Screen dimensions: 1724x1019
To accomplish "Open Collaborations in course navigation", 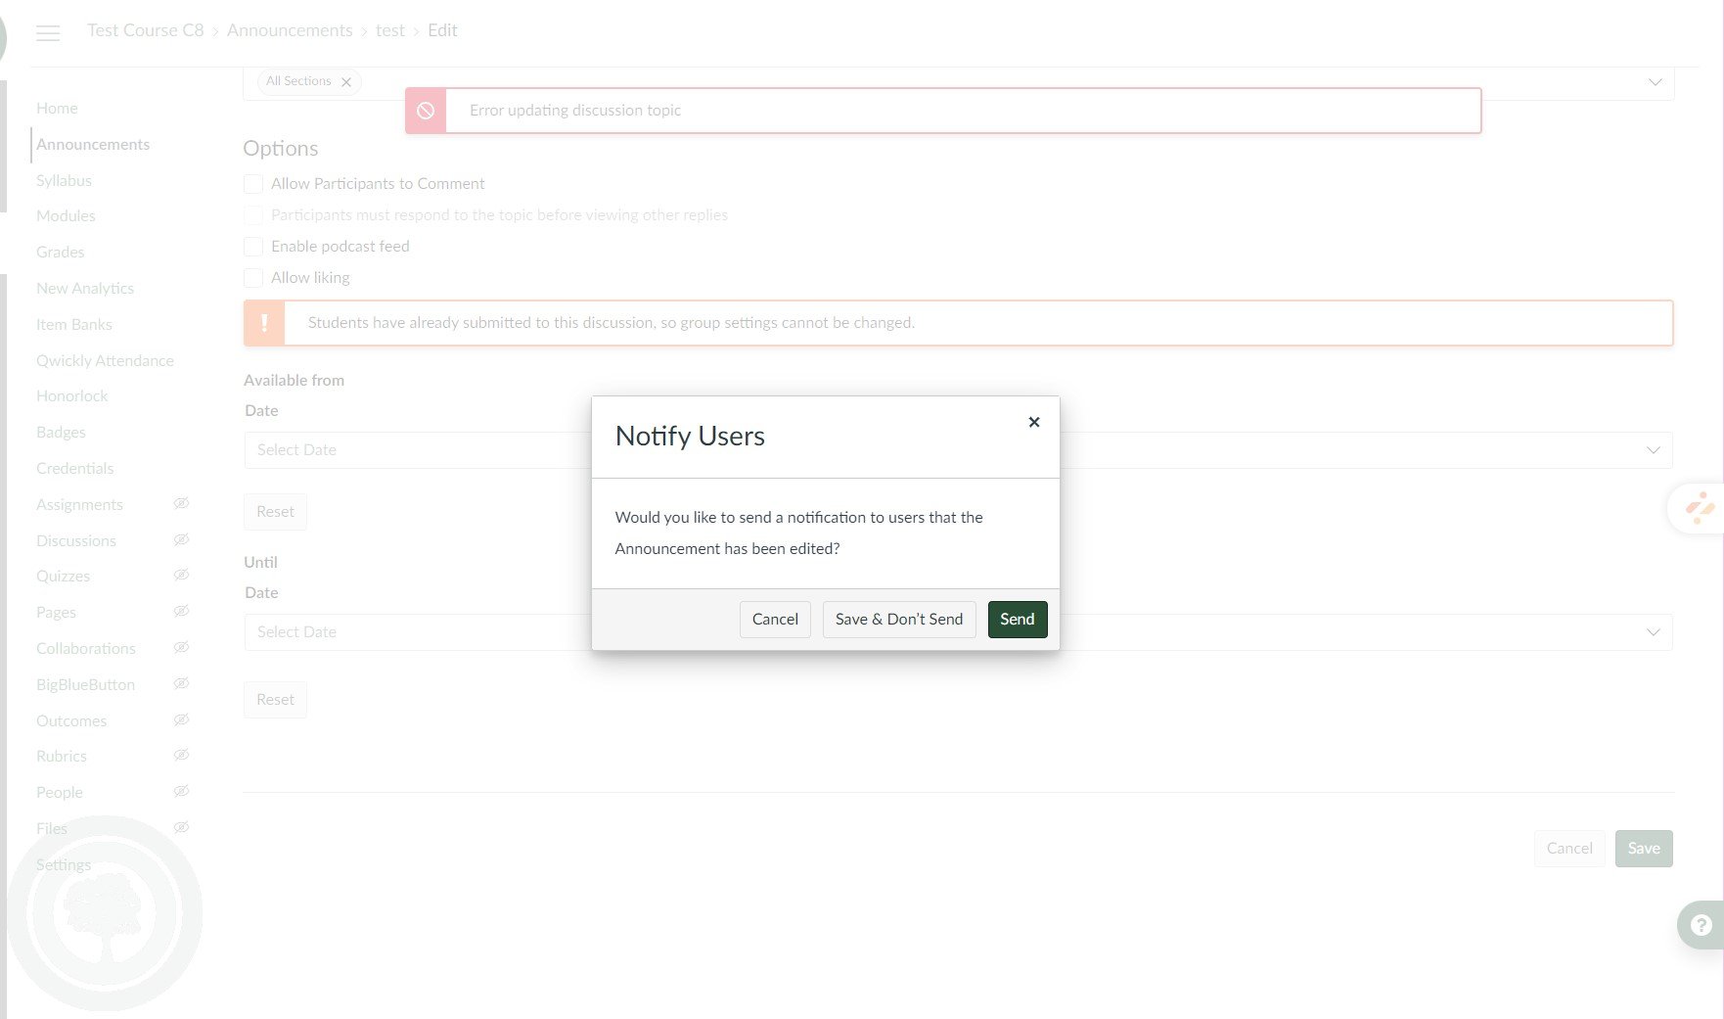I will pos(86,648).
